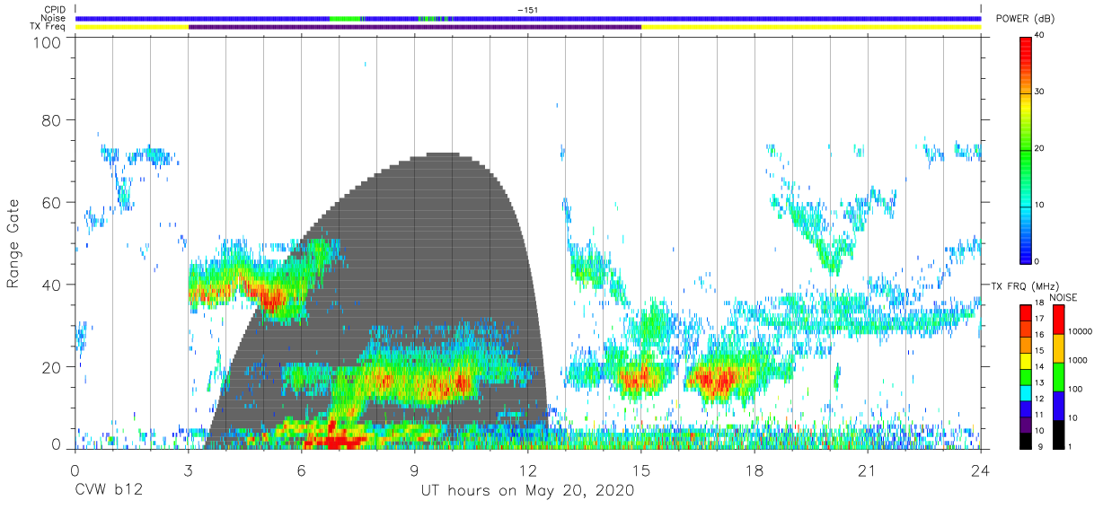Click the NOISE legend title
This screenshot has width=1103, height=509.
[x=1063, y=298]
